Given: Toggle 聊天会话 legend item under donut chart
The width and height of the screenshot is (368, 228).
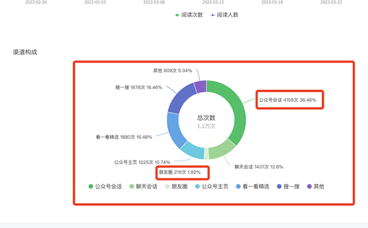Looking at the screenshot, I should (144, 187).
